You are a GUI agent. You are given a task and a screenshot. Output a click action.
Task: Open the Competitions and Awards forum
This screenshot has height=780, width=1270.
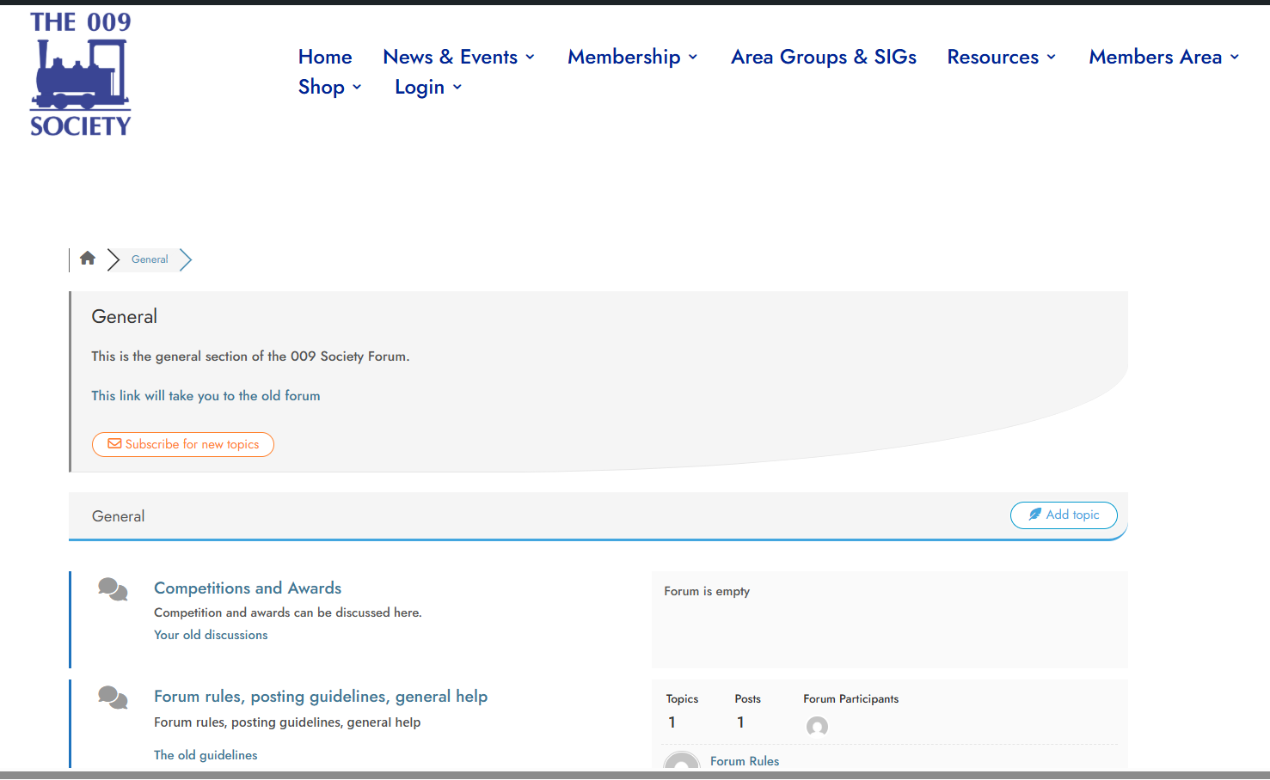248,588
